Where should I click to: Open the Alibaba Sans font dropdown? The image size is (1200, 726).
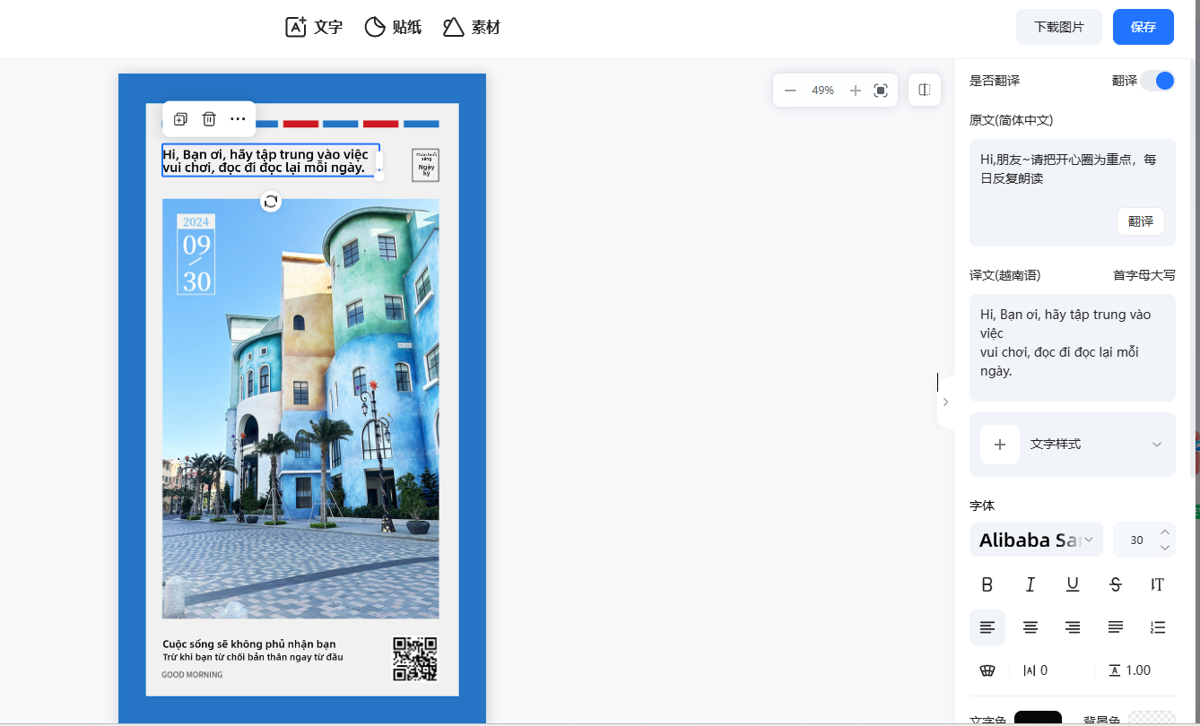1037,540
